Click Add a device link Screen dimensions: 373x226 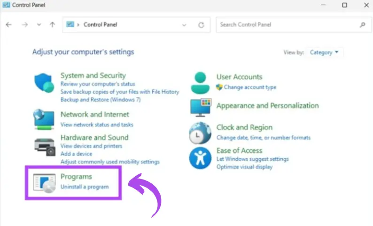pos(76,154)
